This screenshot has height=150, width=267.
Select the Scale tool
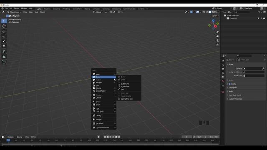pos(4,41)
